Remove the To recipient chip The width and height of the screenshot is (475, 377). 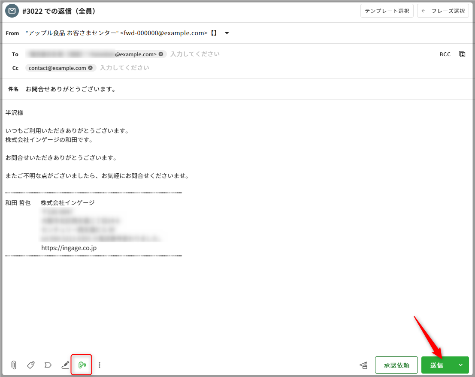(x=161, y=54)
